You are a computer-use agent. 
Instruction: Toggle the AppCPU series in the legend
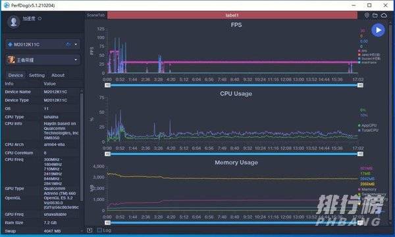[367, 125]
